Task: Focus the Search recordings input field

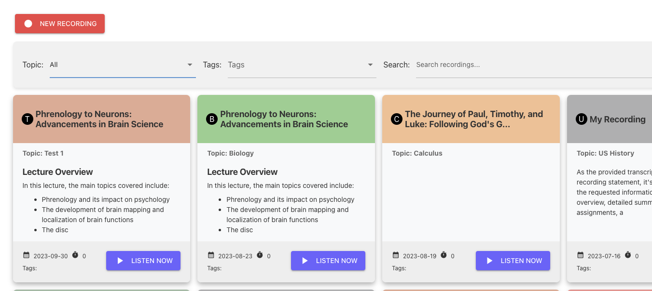Action: pos(531,65)
